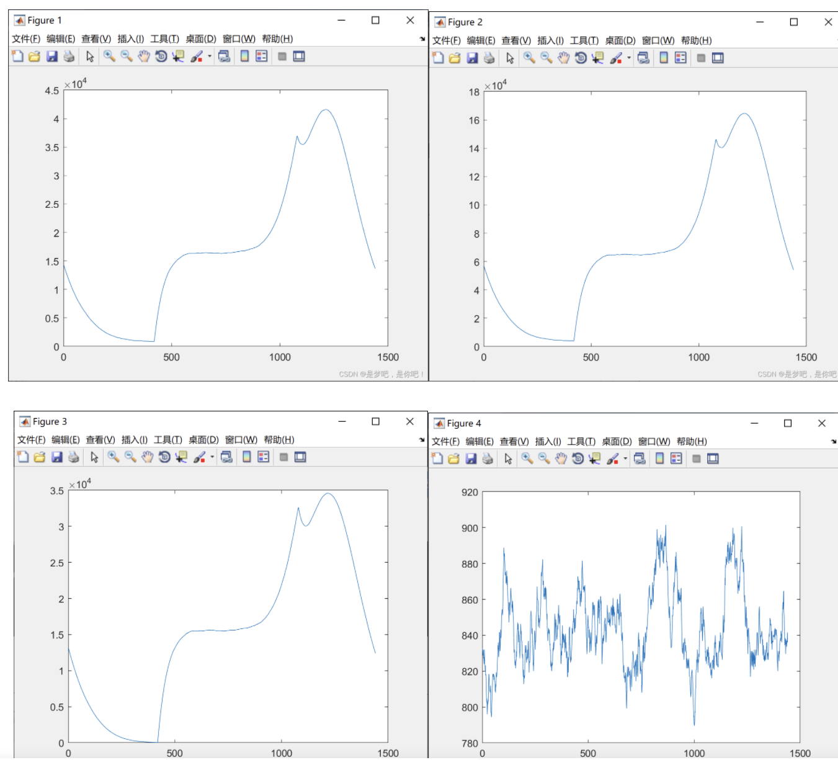Maximize the Figure 4 window
The height and width of the screenshot is (760, 838).
(788, 423)
